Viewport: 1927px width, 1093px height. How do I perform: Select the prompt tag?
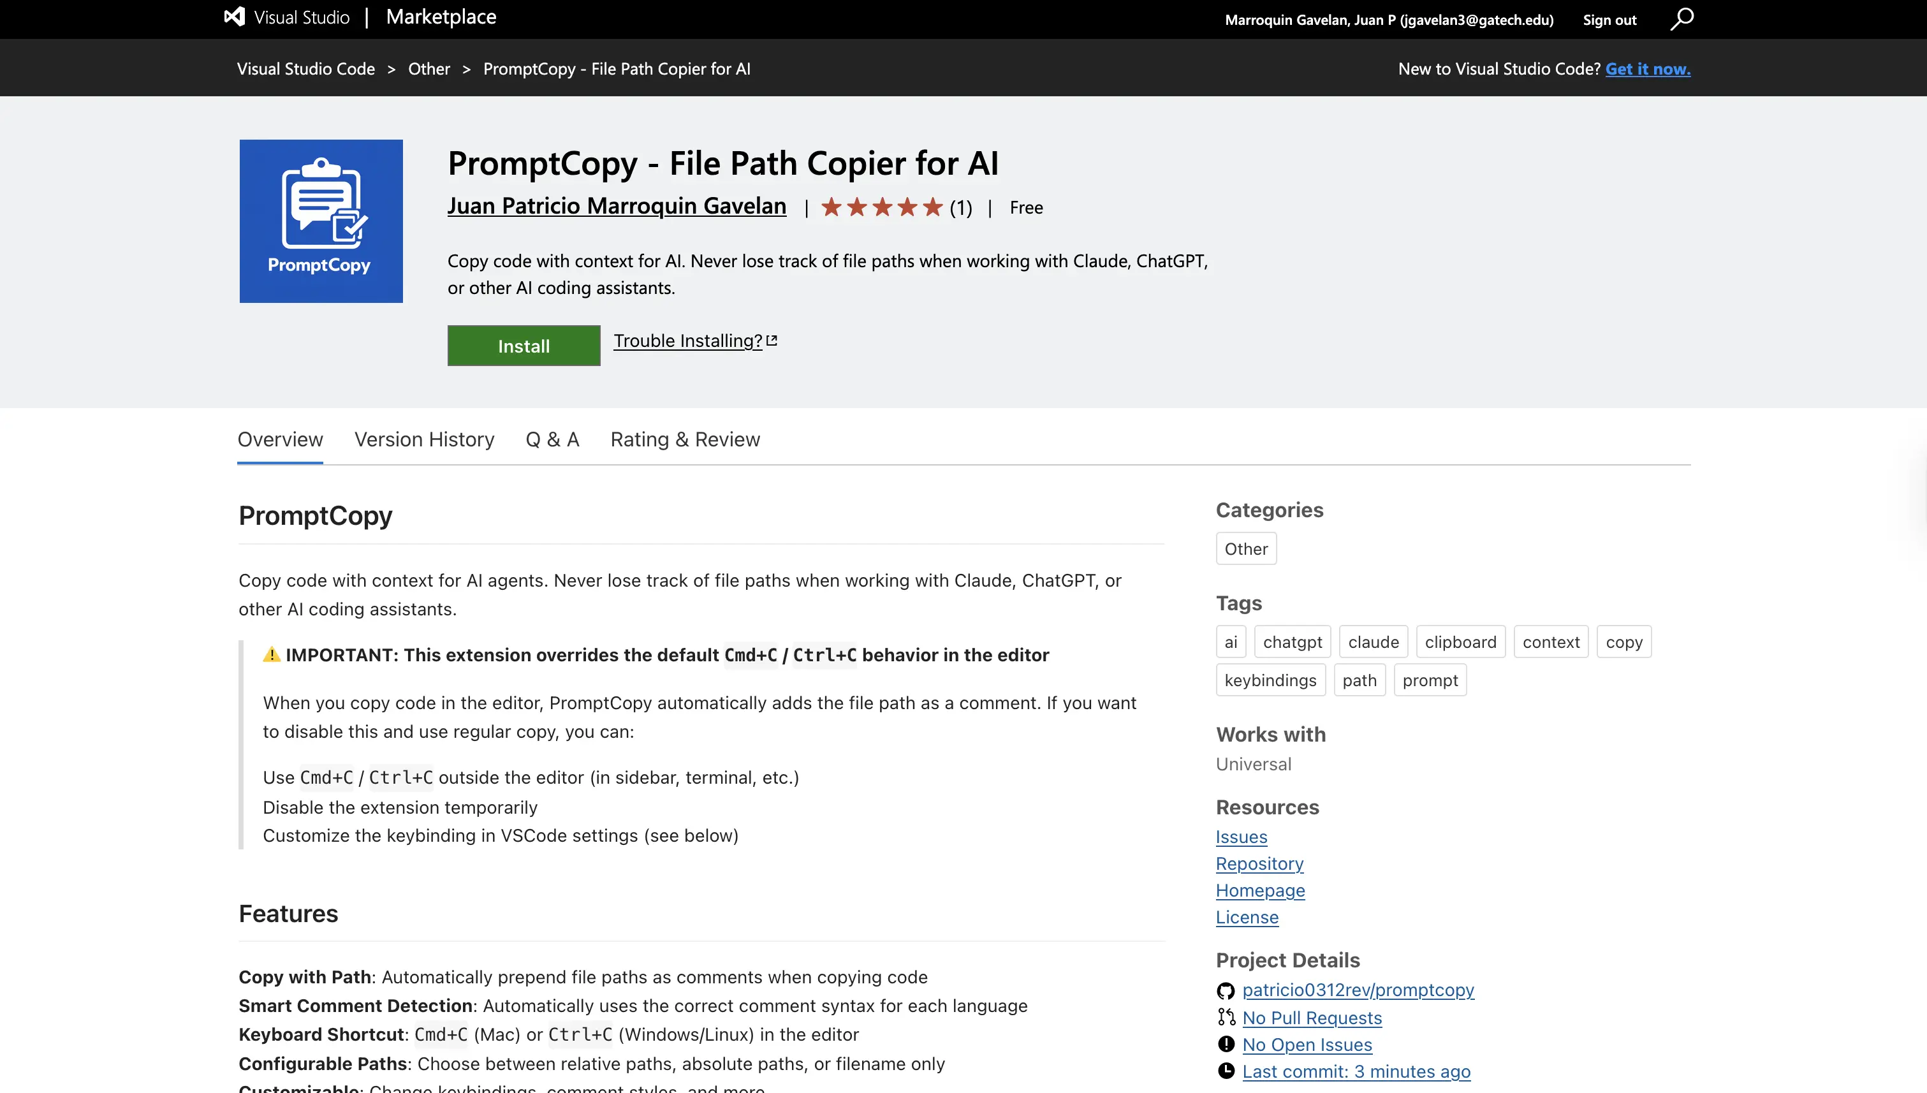click(1430, 680)
